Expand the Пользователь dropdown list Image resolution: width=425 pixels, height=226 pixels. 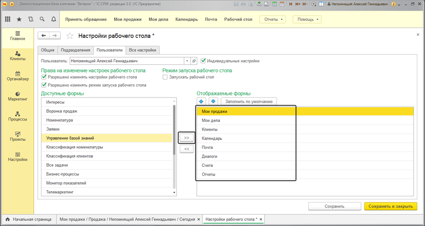pos(187,61)
